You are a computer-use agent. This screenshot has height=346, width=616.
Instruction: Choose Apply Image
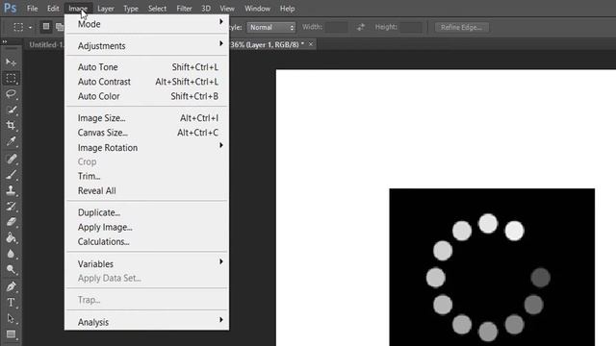(x=147, y=227)
